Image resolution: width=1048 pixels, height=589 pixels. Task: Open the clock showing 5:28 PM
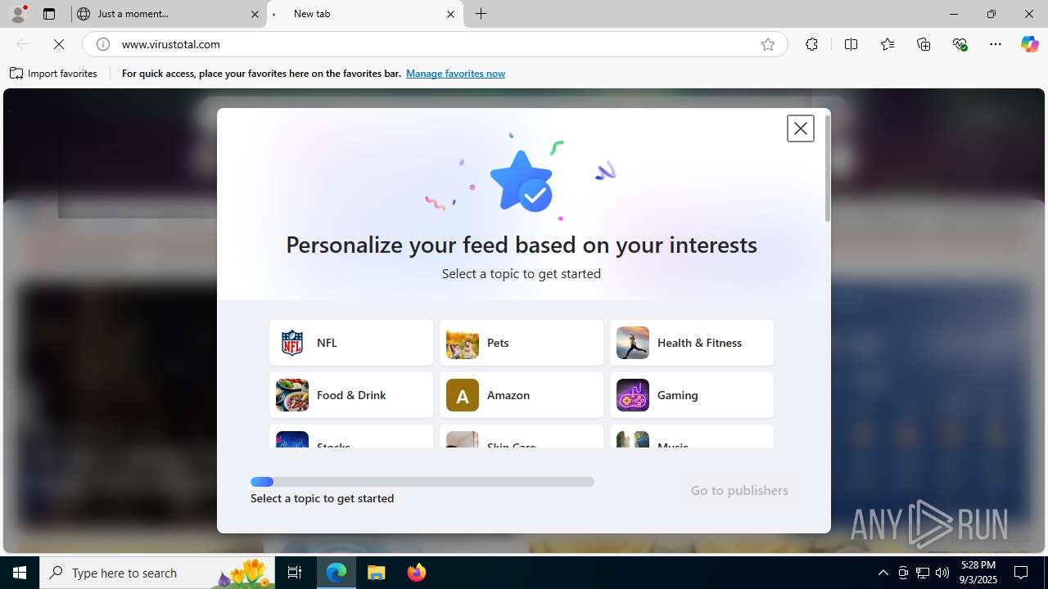[978, 573]
